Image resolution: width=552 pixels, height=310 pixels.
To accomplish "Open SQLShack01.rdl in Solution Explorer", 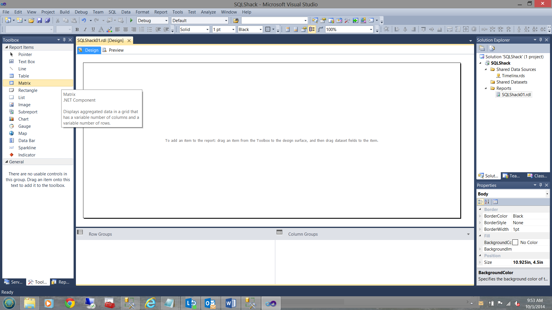I will tap(516, 94).
